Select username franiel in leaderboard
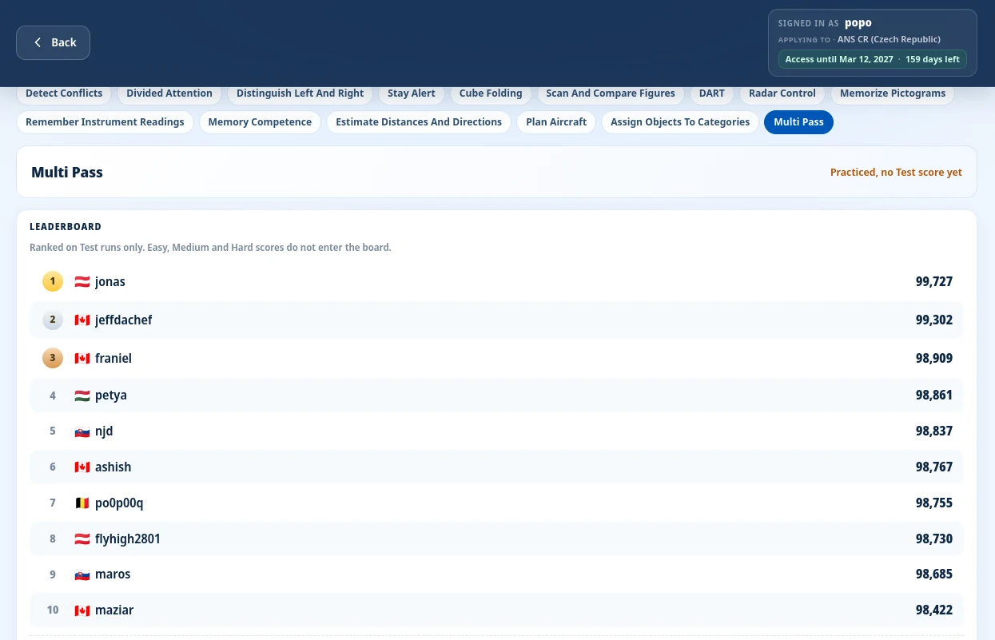 click(x=113, y=358)
